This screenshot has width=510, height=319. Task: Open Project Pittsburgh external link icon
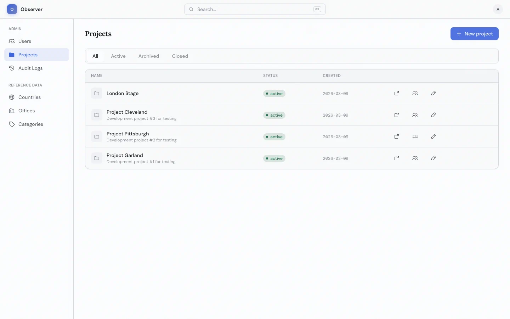(x=397, y=136)
